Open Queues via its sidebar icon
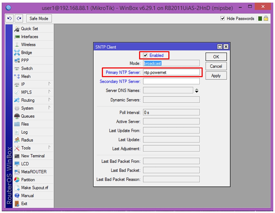The image size is (275, 213). click(17, 116)
